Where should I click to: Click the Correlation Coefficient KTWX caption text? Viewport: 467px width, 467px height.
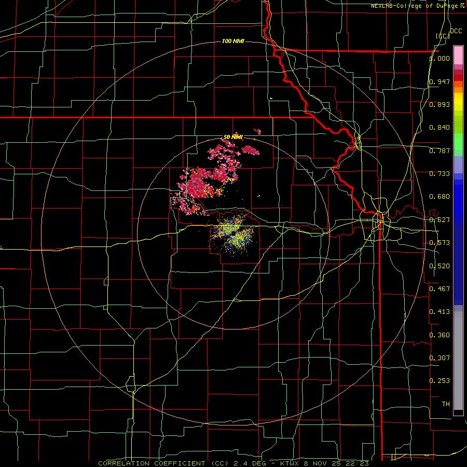(233, 463)
